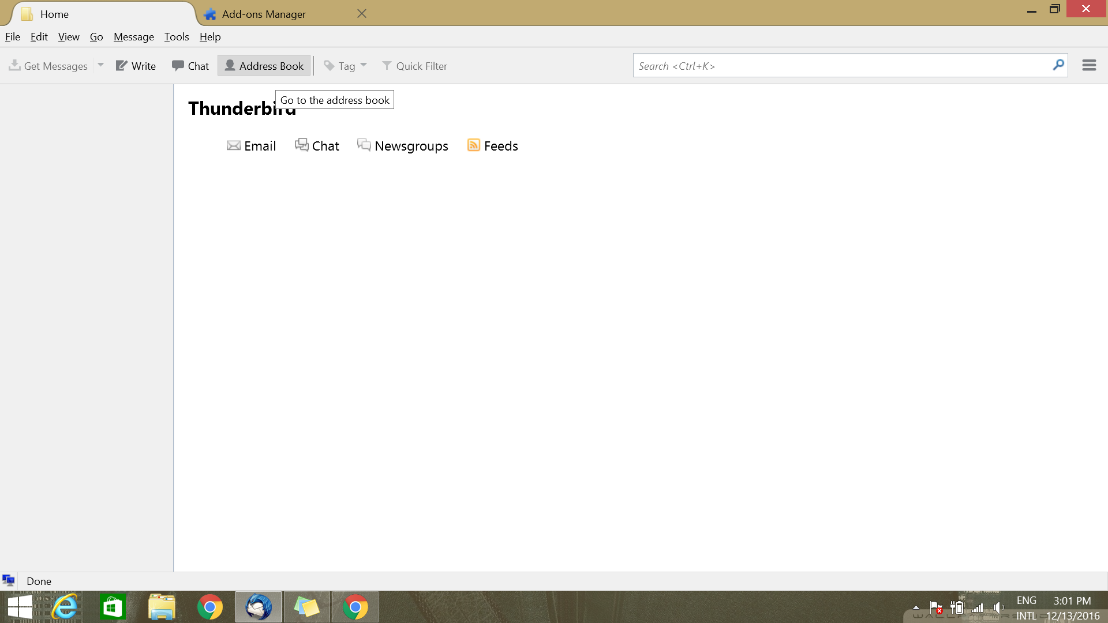1108x623 pixels.
Task: Click the battery power tray icon
Action: click(957, 607)
